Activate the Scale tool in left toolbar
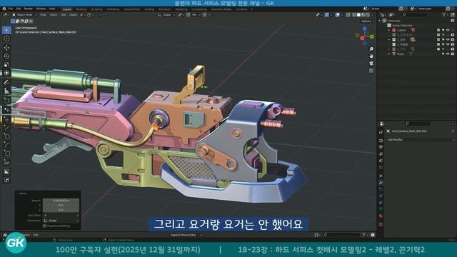 6,64
